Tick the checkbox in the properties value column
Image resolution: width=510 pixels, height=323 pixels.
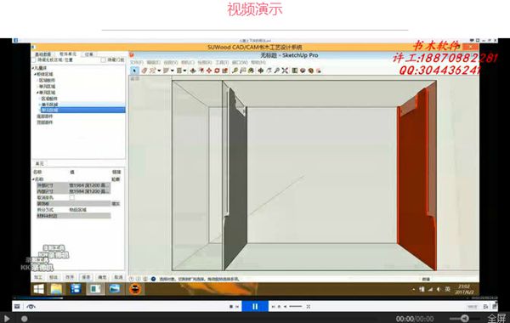tap(71, 197)
